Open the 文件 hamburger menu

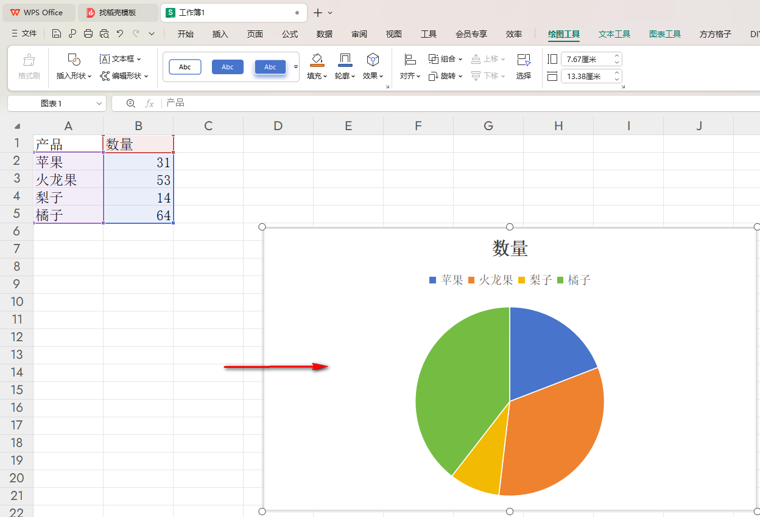[x=24, y=34]
